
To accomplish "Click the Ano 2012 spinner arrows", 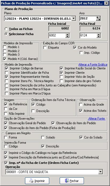I will (x=98, y=19).
